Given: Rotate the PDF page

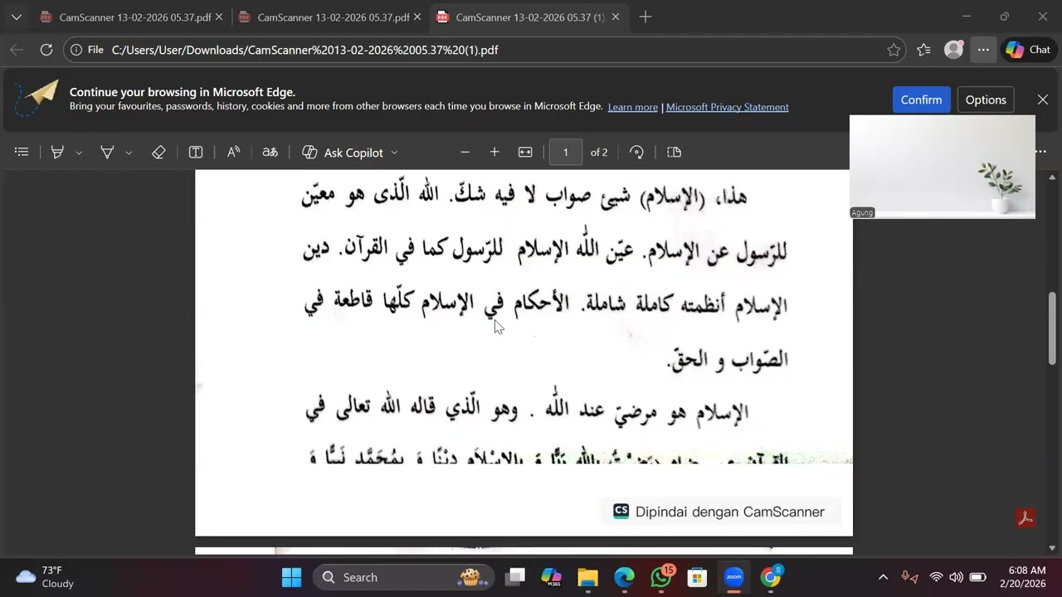Looking at the screenshot, I should 636,152.
